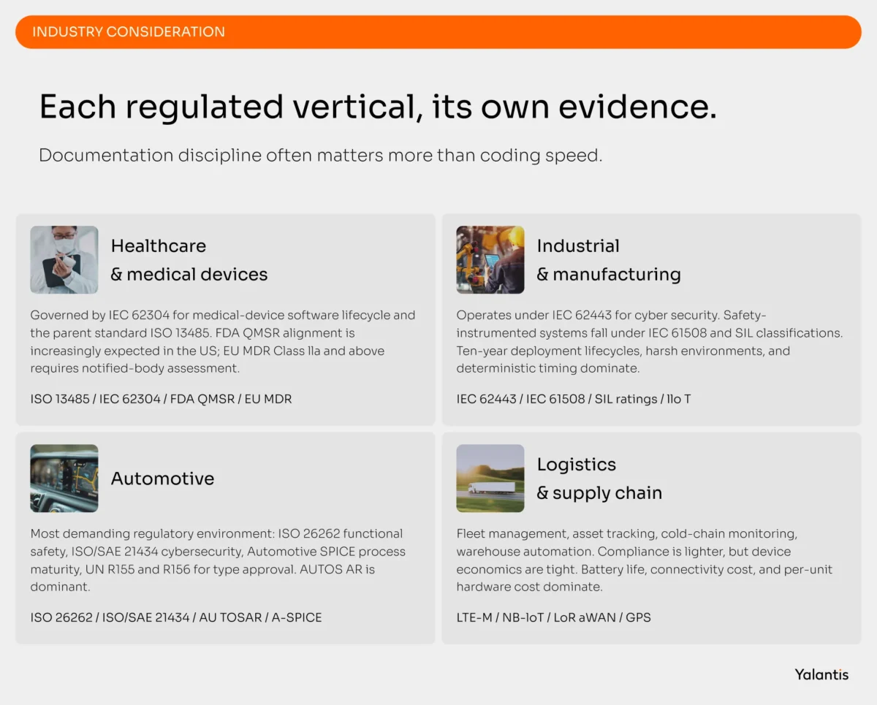Click the 'Operates under IEC 62443' paragraph

click(x=650, y=342)
